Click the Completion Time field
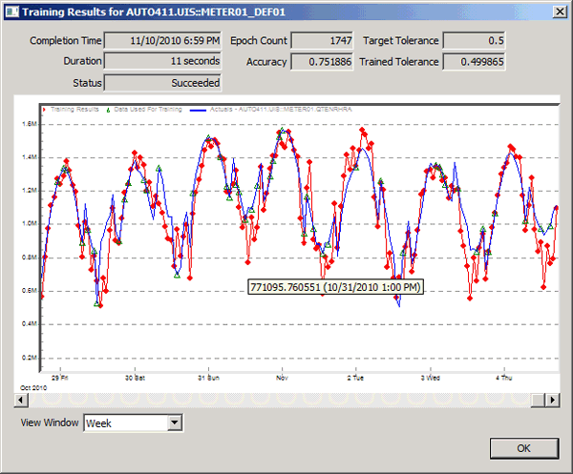Image resolution: width=573 pixels, height=474 pixels. tap(162, 40)
